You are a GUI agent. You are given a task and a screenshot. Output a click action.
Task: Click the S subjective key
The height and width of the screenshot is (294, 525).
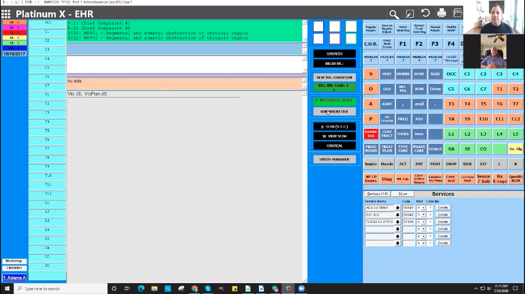(371, 74)
